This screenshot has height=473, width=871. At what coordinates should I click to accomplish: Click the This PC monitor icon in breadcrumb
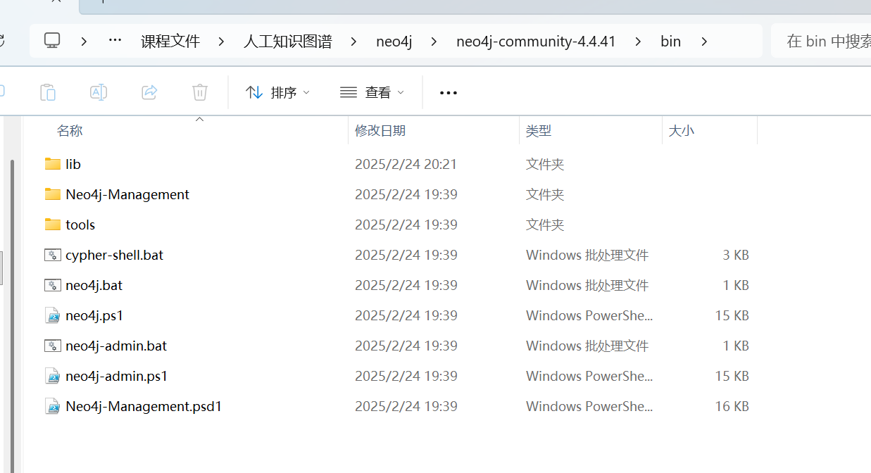(x=52, y=41)
